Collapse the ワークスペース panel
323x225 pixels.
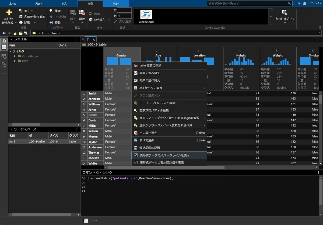tap(11, 129)
